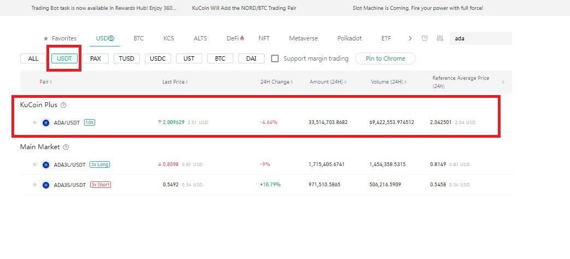Select the BTC quote filter button
570x259 pixels.
click(x=220, y=58)
